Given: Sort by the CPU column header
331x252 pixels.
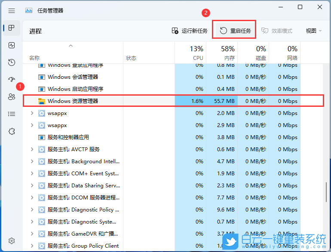Looking at the screenshot, I should 190,53.
